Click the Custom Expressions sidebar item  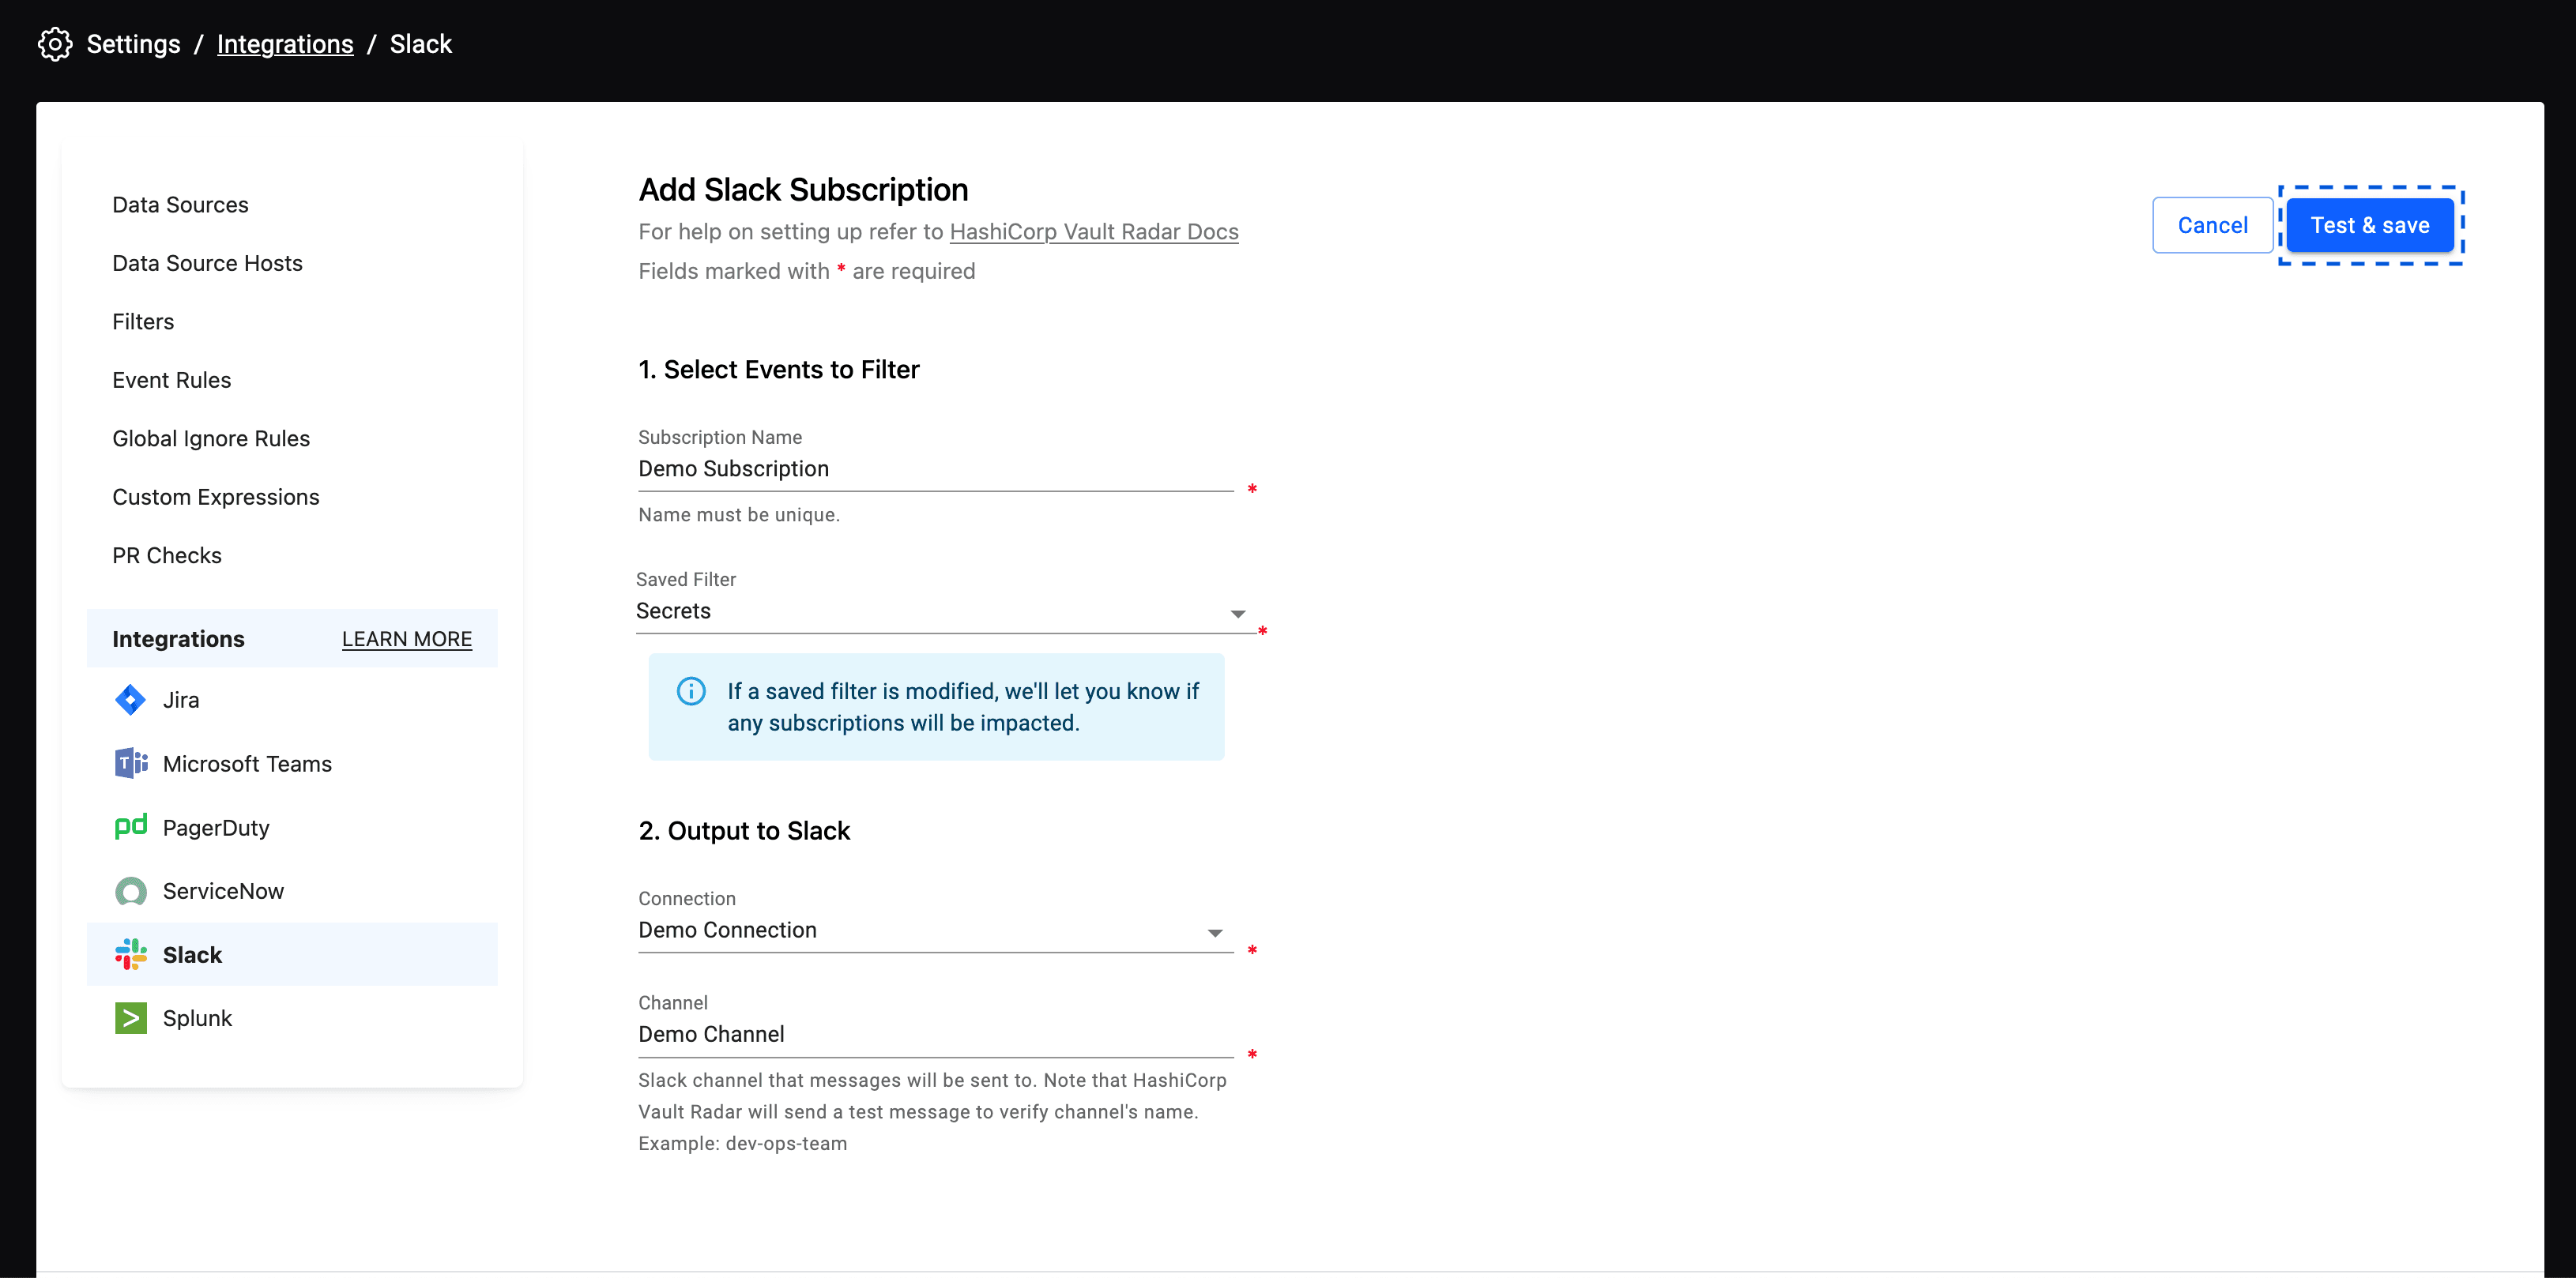[x=215, y=496]
